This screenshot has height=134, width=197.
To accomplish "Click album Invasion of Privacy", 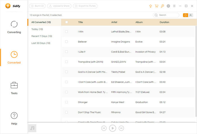I will [x=145, y=52].
